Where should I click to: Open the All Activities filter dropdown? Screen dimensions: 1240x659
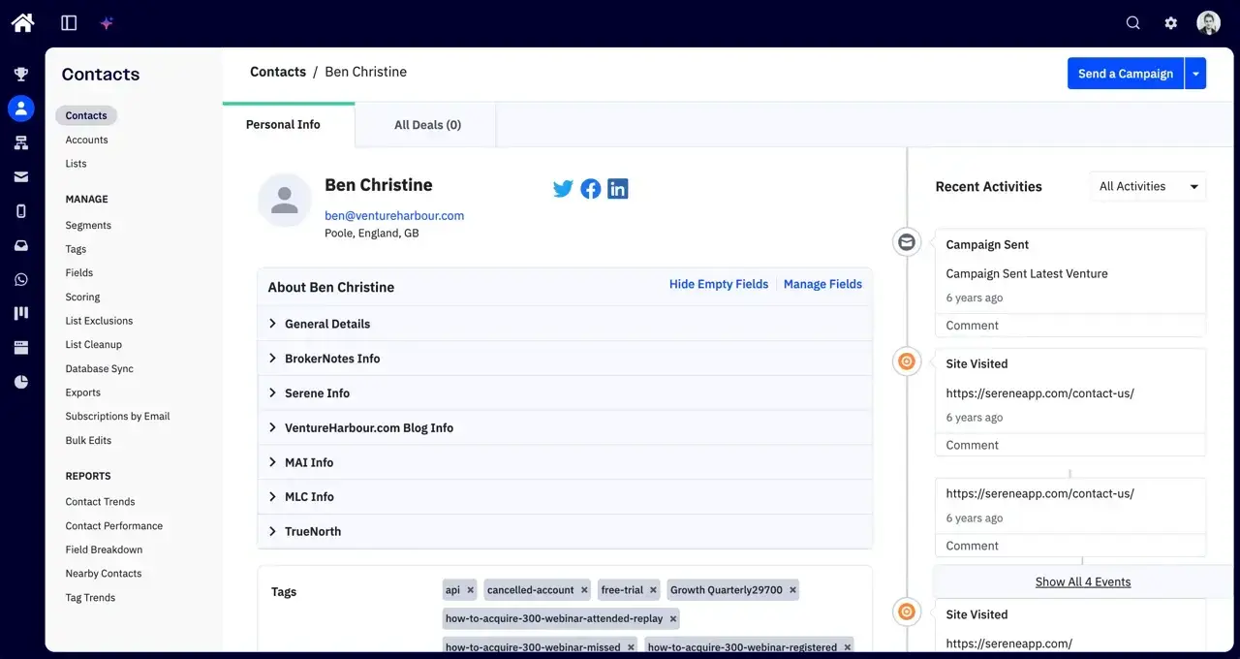1148,186
